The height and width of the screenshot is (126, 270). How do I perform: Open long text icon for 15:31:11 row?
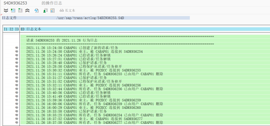pyautogui.click(x=17, y=74)
